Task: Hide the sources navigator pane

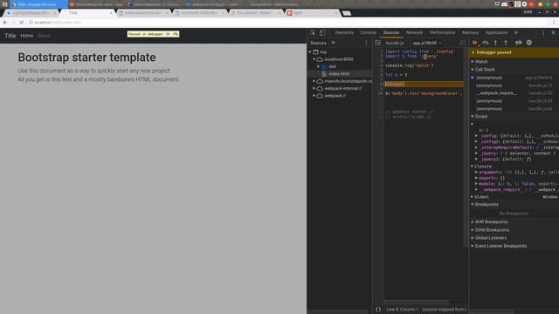Action: tap(378, 43)
